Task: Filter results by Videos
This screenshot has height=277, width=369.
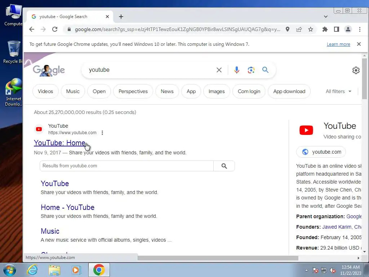Action: coord(45,91)
